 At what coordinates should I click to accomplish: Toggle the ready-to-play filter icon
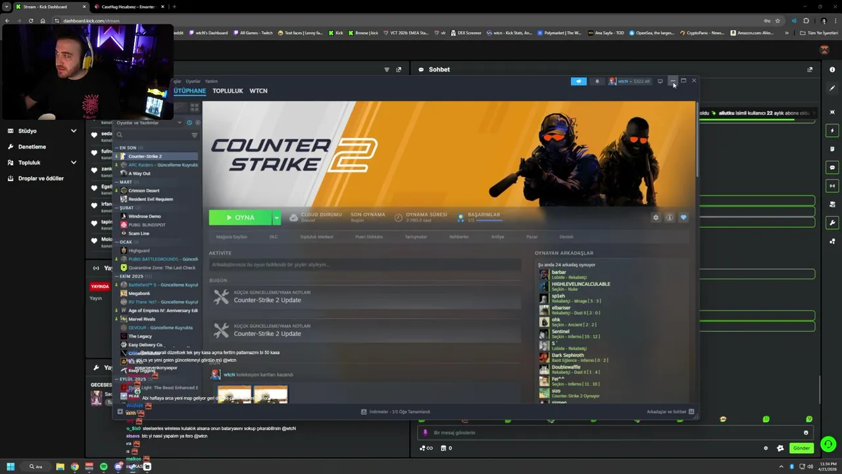tap(197, 122)
